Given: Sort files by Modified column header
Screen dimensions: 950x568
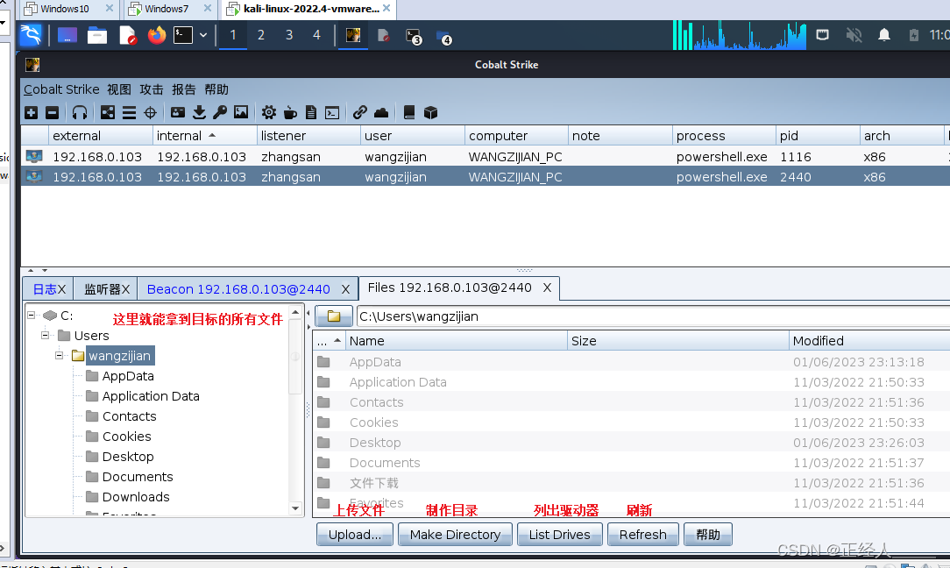Looking at the screenshot, I should pyautogui.click(x=869, y=341).
